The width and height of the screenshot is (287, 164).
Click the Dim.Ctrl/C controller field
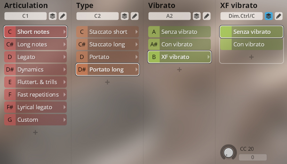coord(241,16)
